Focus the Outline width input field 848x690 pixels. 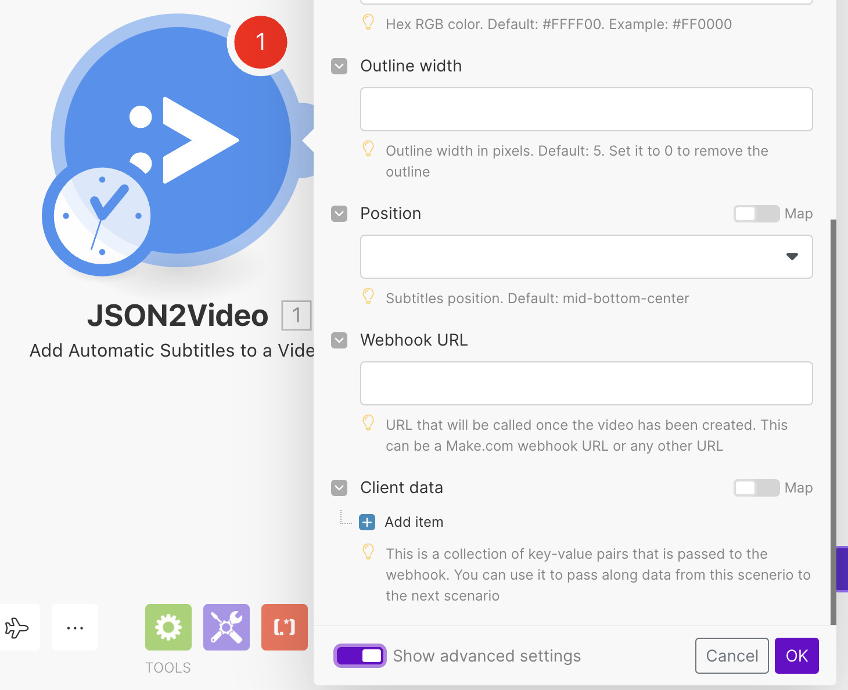(587, 109)
